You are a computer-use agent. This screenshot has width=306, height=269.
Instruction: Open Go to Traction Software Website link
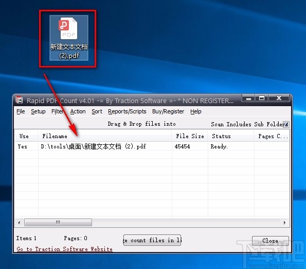tap(64, 249)
